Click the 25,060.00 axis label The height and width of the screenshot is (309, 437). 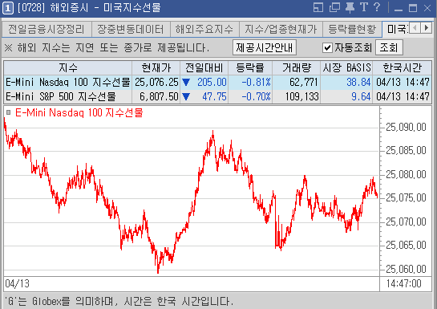pyautogui.click(x=406, y=269)
